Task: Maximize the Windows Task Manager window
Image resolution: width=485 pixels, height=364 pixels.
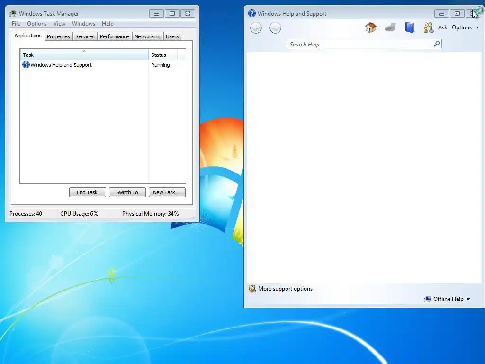Action: 172,14
